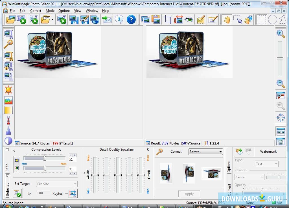Click the red-eye removal eye icon
This screenshot has height=208, width=289.
pos(189,19)
